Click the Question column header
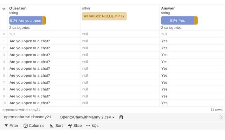The width and height of the screenshot is (225, 140). (18, 8)
